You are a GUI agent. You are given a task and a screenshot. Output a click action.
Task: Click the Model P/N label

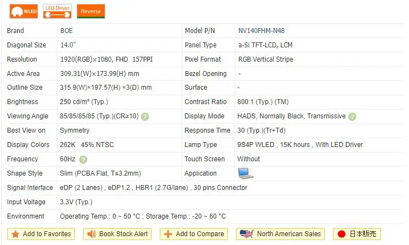(200, 31)
